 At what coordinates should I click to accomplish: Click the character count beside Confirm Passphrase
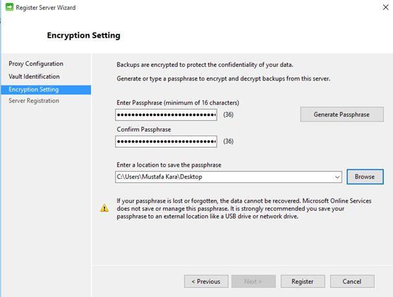click(229, 141)
